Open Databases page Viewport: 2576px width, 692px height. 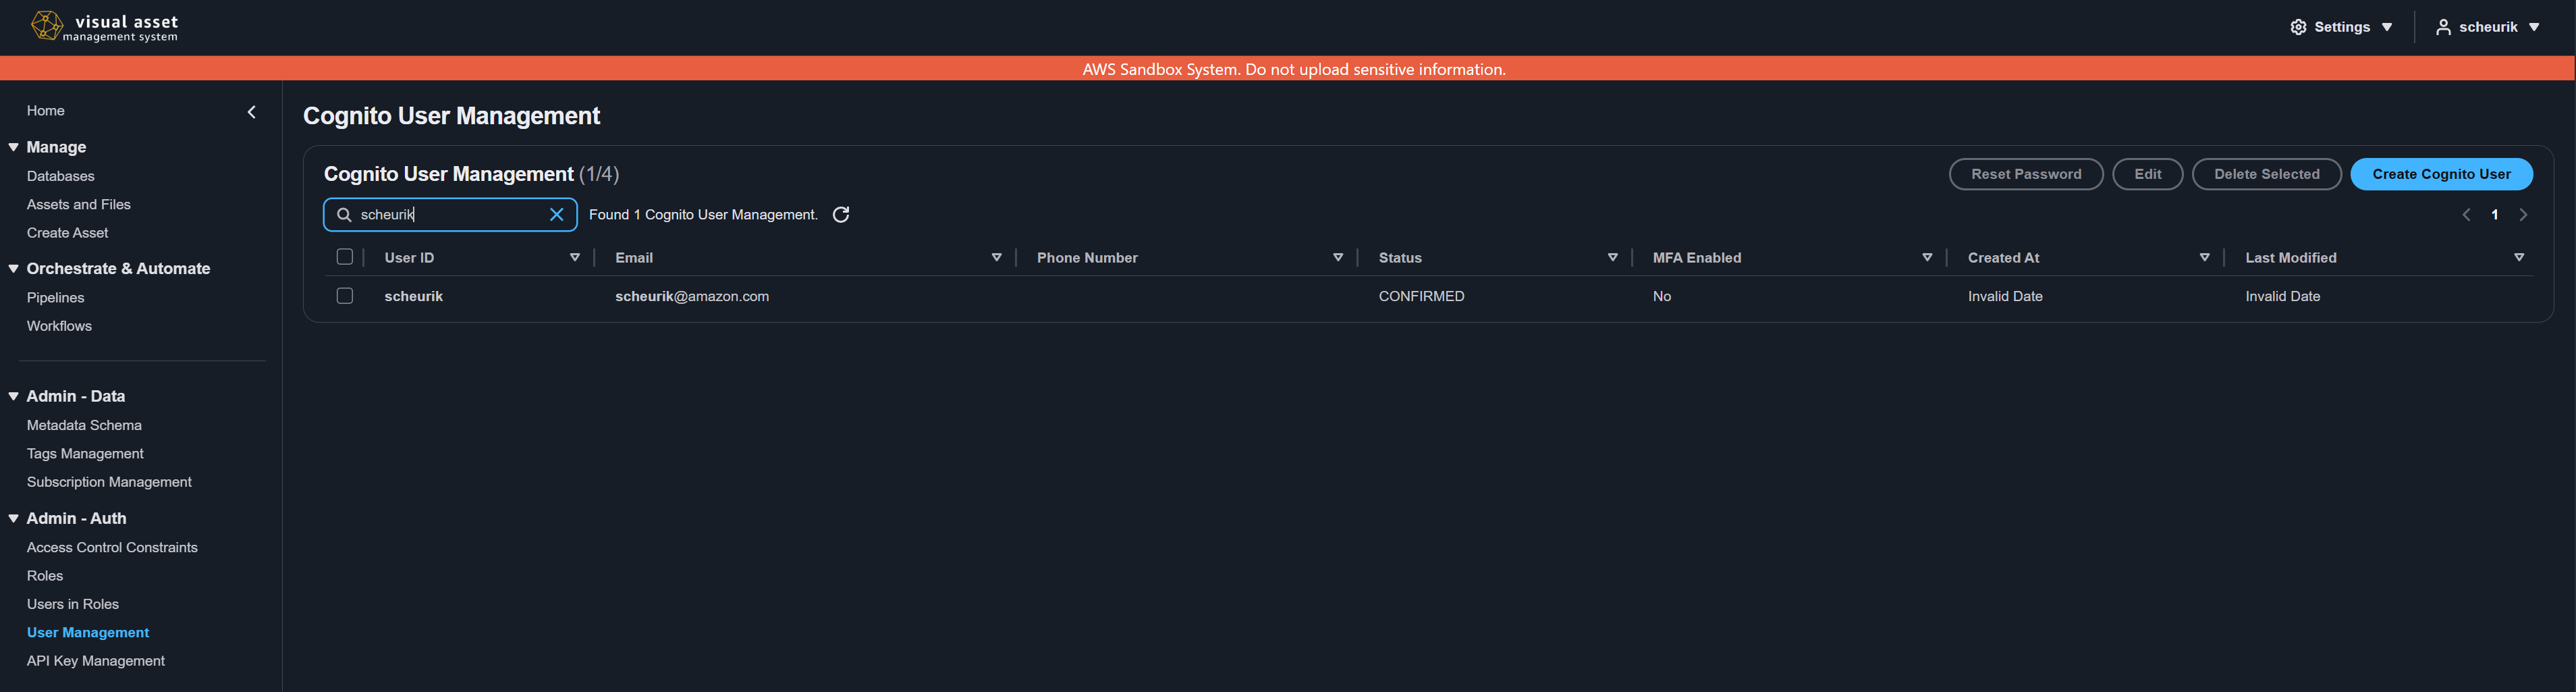(61, 176)
